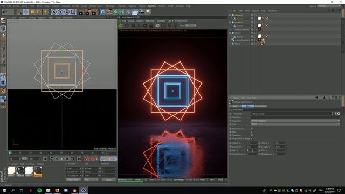This screenshot has height=194, width=345.
Task: Click the green Octane send-scene icon
Action: [121, 26]
